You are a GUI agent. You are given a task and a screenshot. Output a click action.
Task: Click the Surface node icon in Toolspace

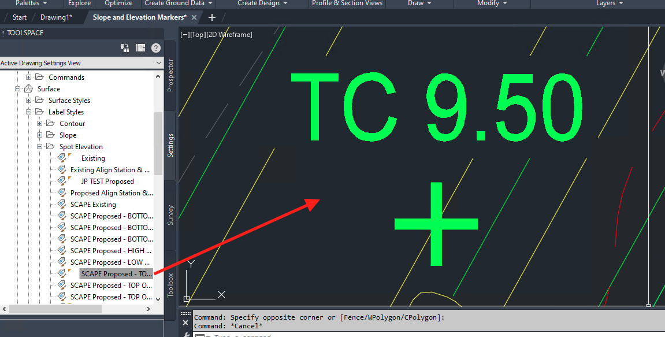27,88
